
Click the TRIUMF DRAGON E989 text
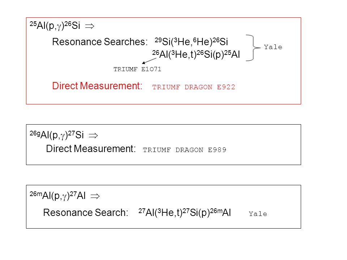click(185, 150)
